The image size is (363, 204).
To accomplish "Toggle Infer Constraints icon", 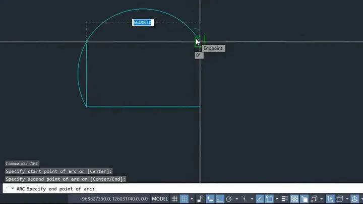I will pos(201,198).
